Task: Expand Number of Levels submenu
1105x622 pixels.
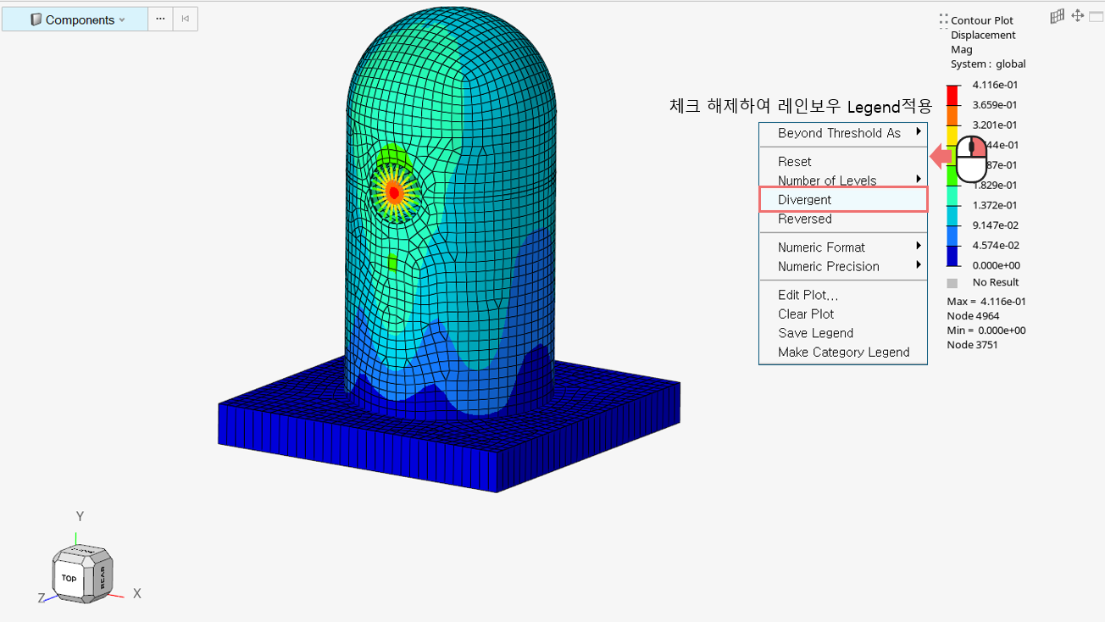Action: pyautogui.click(x=843, y=180)
